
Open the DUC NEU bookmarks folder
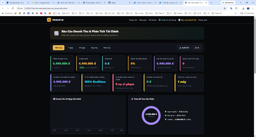click(x=110, y=13)
